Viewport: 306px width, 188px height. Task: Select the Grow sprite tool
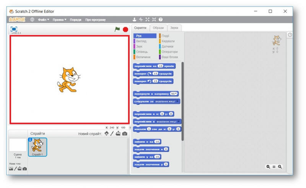147,19
